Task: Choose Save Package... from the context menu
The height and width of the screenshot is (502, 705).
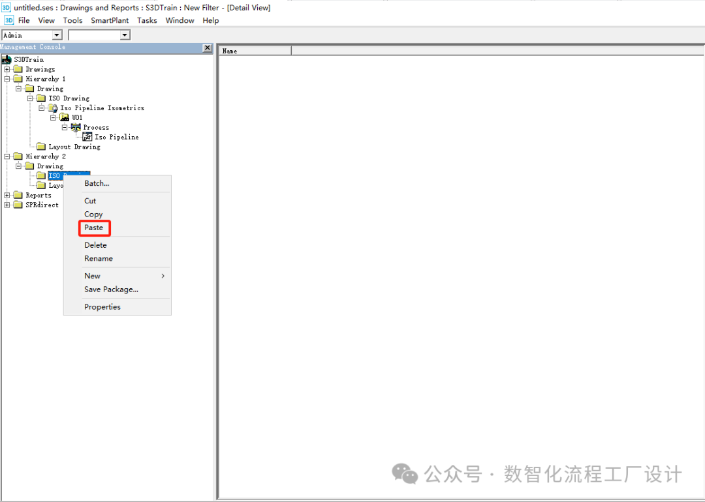Action: click(111, 289)
